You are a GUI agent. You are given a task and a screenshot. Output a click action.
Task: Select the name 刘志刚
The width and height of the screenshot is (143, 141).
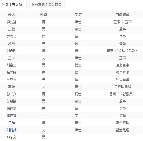[12, 51]
